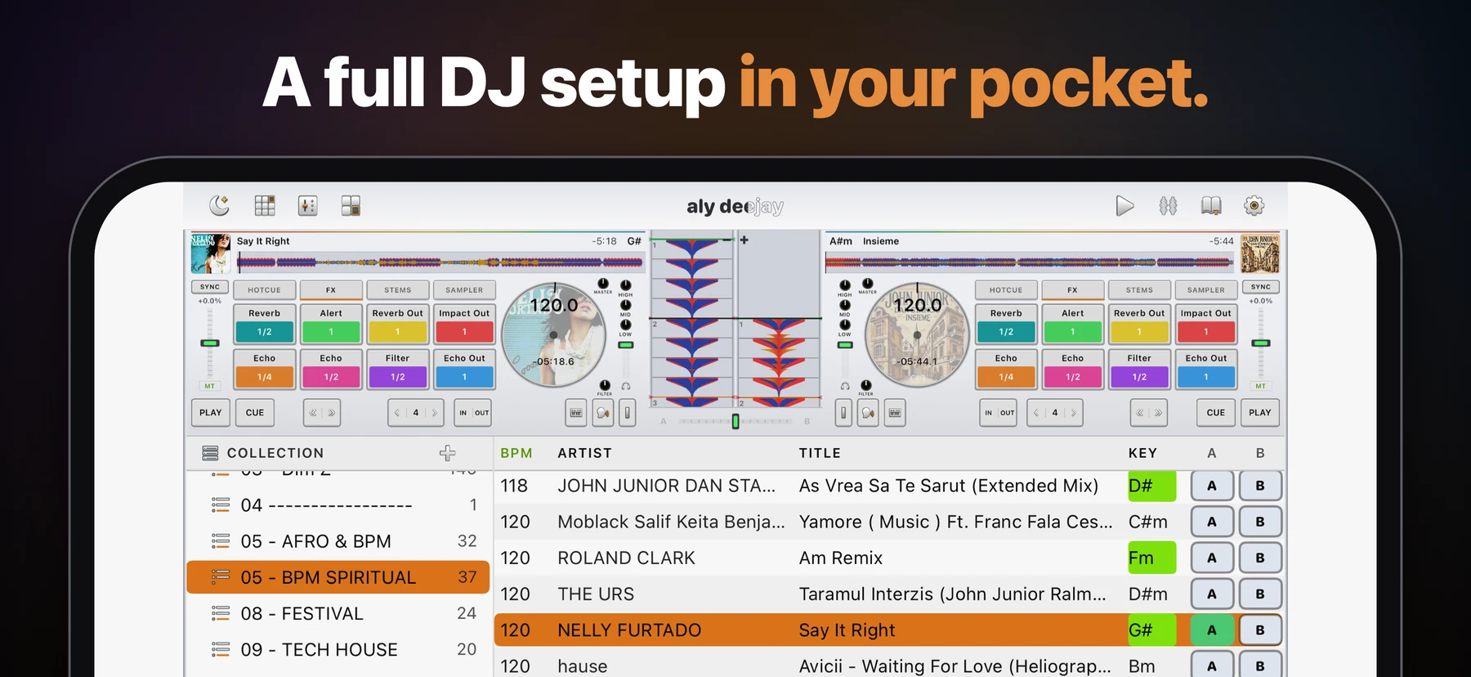Image resolution: width=1471 pixels, height=677 pixels.
Task: Toggle left deck Reverb 1/2 effect pad
Action: (264, 324)
